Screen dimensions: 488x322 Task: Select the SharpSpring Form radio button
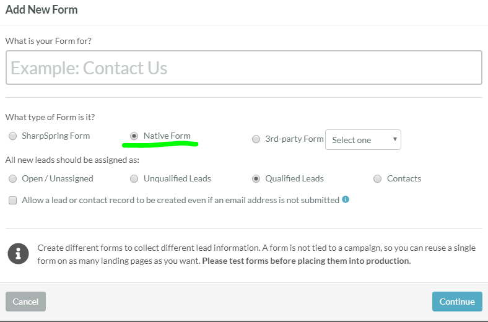(x=13, y=136)
